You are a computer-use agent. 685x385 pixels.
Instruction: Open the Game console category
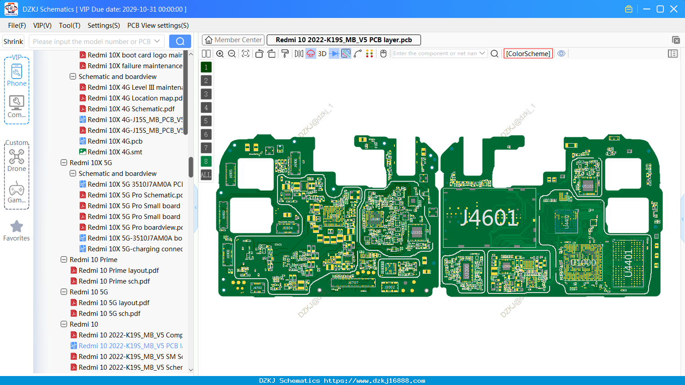17,192
